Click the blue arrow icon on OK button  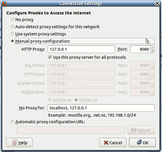click(139, 142)
